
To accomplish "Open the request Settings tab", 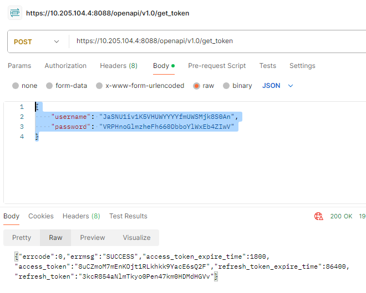I will point(302,66).
